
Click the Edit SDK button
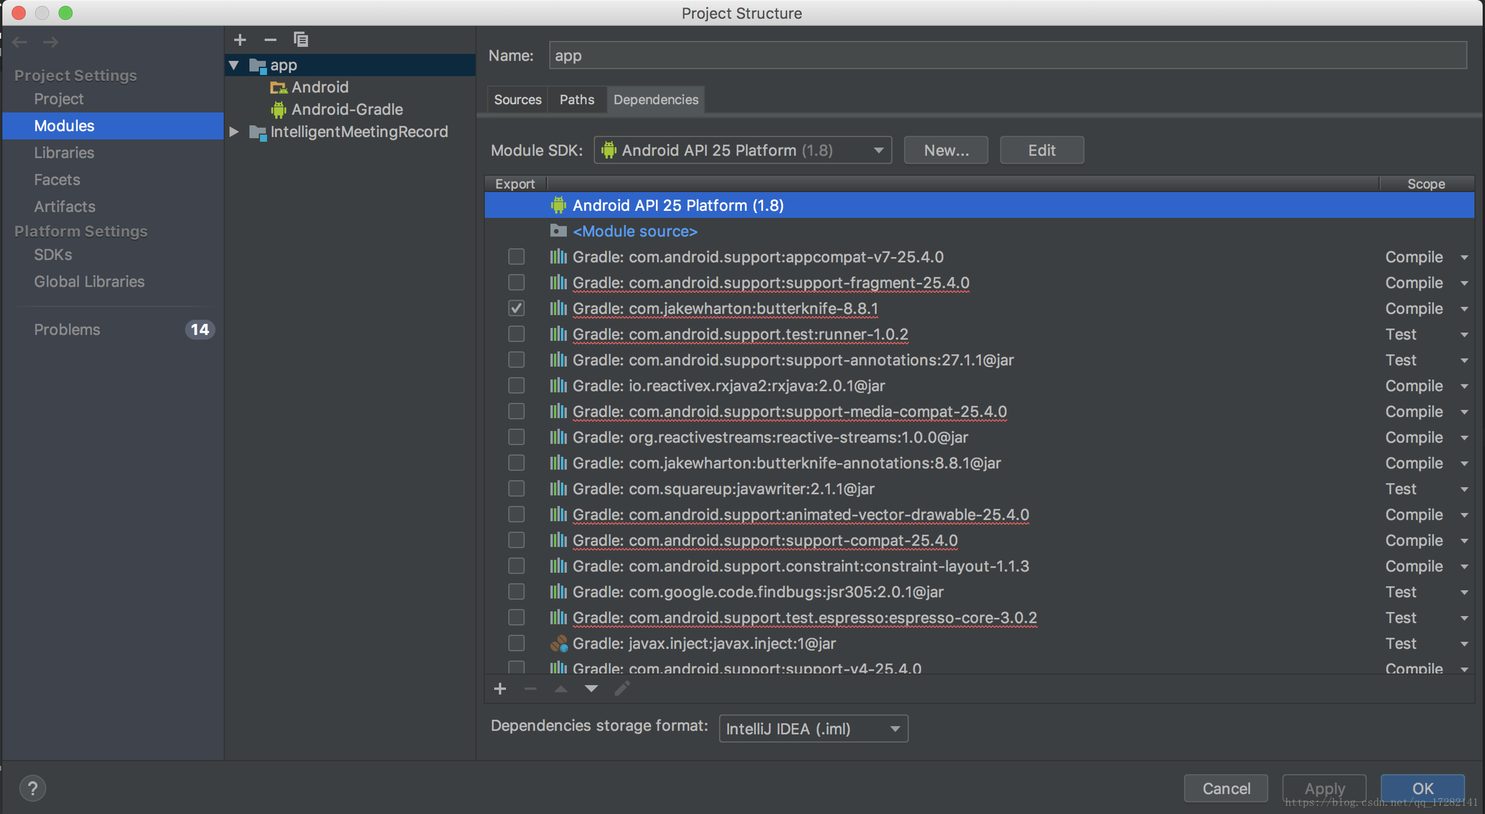pyautogui.click(x=1042, y=151)
